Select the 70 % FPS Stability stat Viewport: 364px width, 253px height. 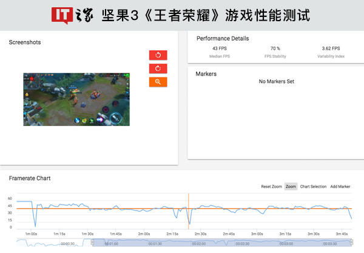tap(275, 48)
